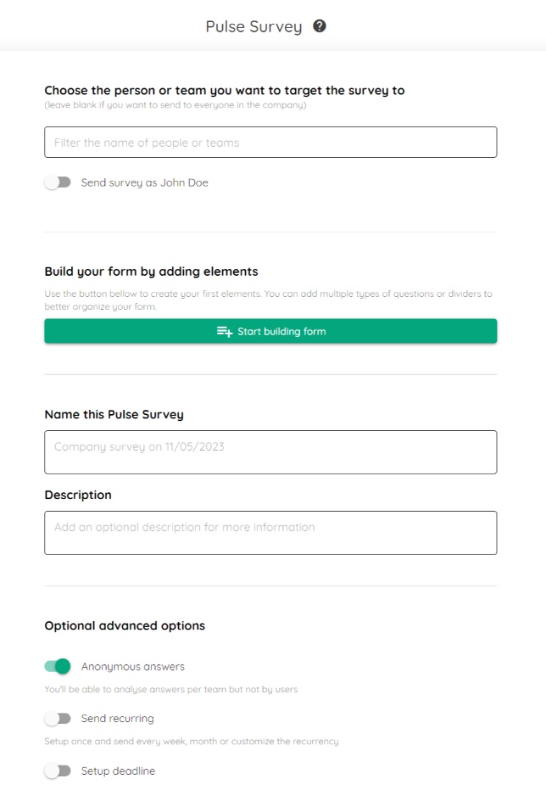Focus the people or teams filter field
This screenshot has height=790, width=546.
coord(270,142)
